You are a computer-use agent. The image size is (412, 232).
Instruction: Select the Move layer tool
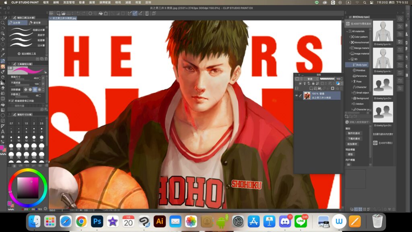[x=3, y=39]
